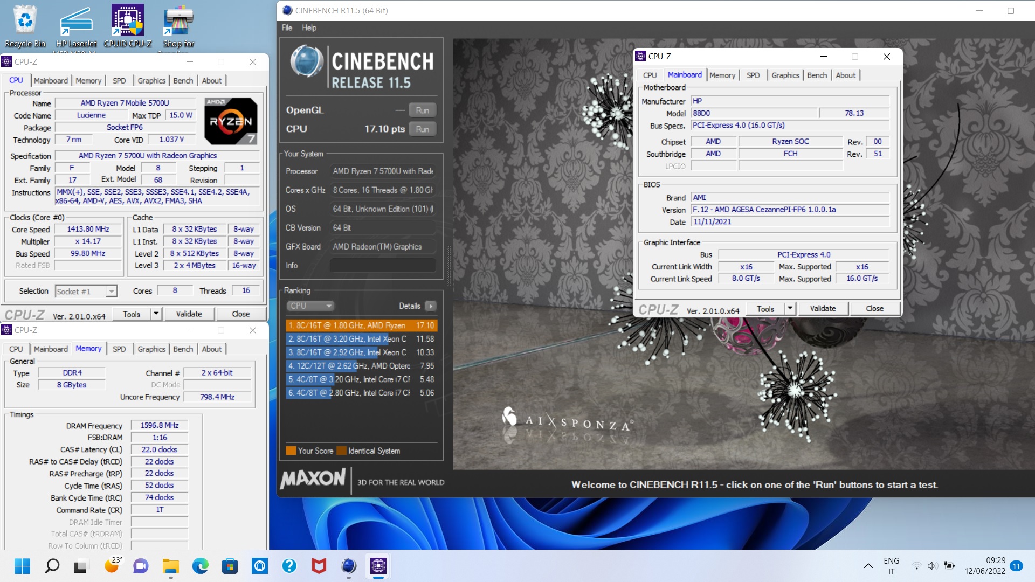The height and width of the screenshot is (582, 1035).
Task: Launch CPUID CPU-Z desktop shortcut
Action: tap(128, 26)
